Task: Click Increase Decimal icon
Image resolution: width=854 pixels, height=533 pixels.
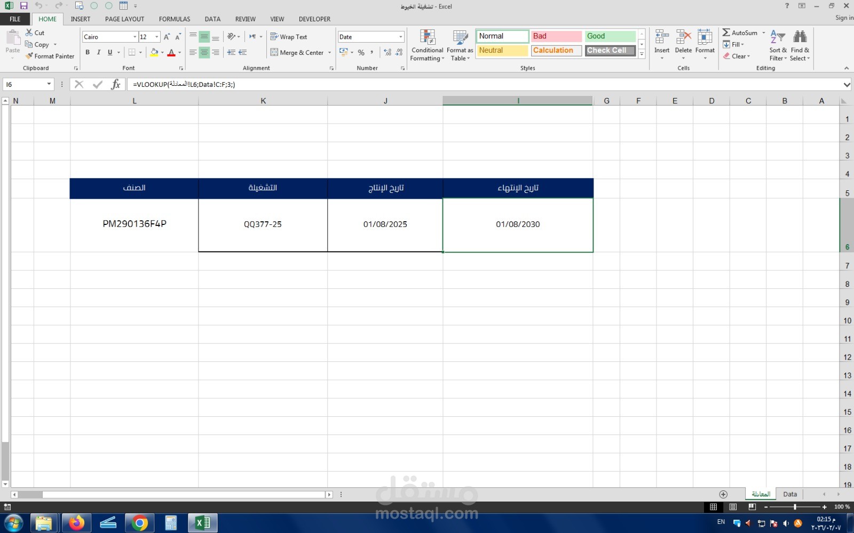Action: (x=388, y=52)
